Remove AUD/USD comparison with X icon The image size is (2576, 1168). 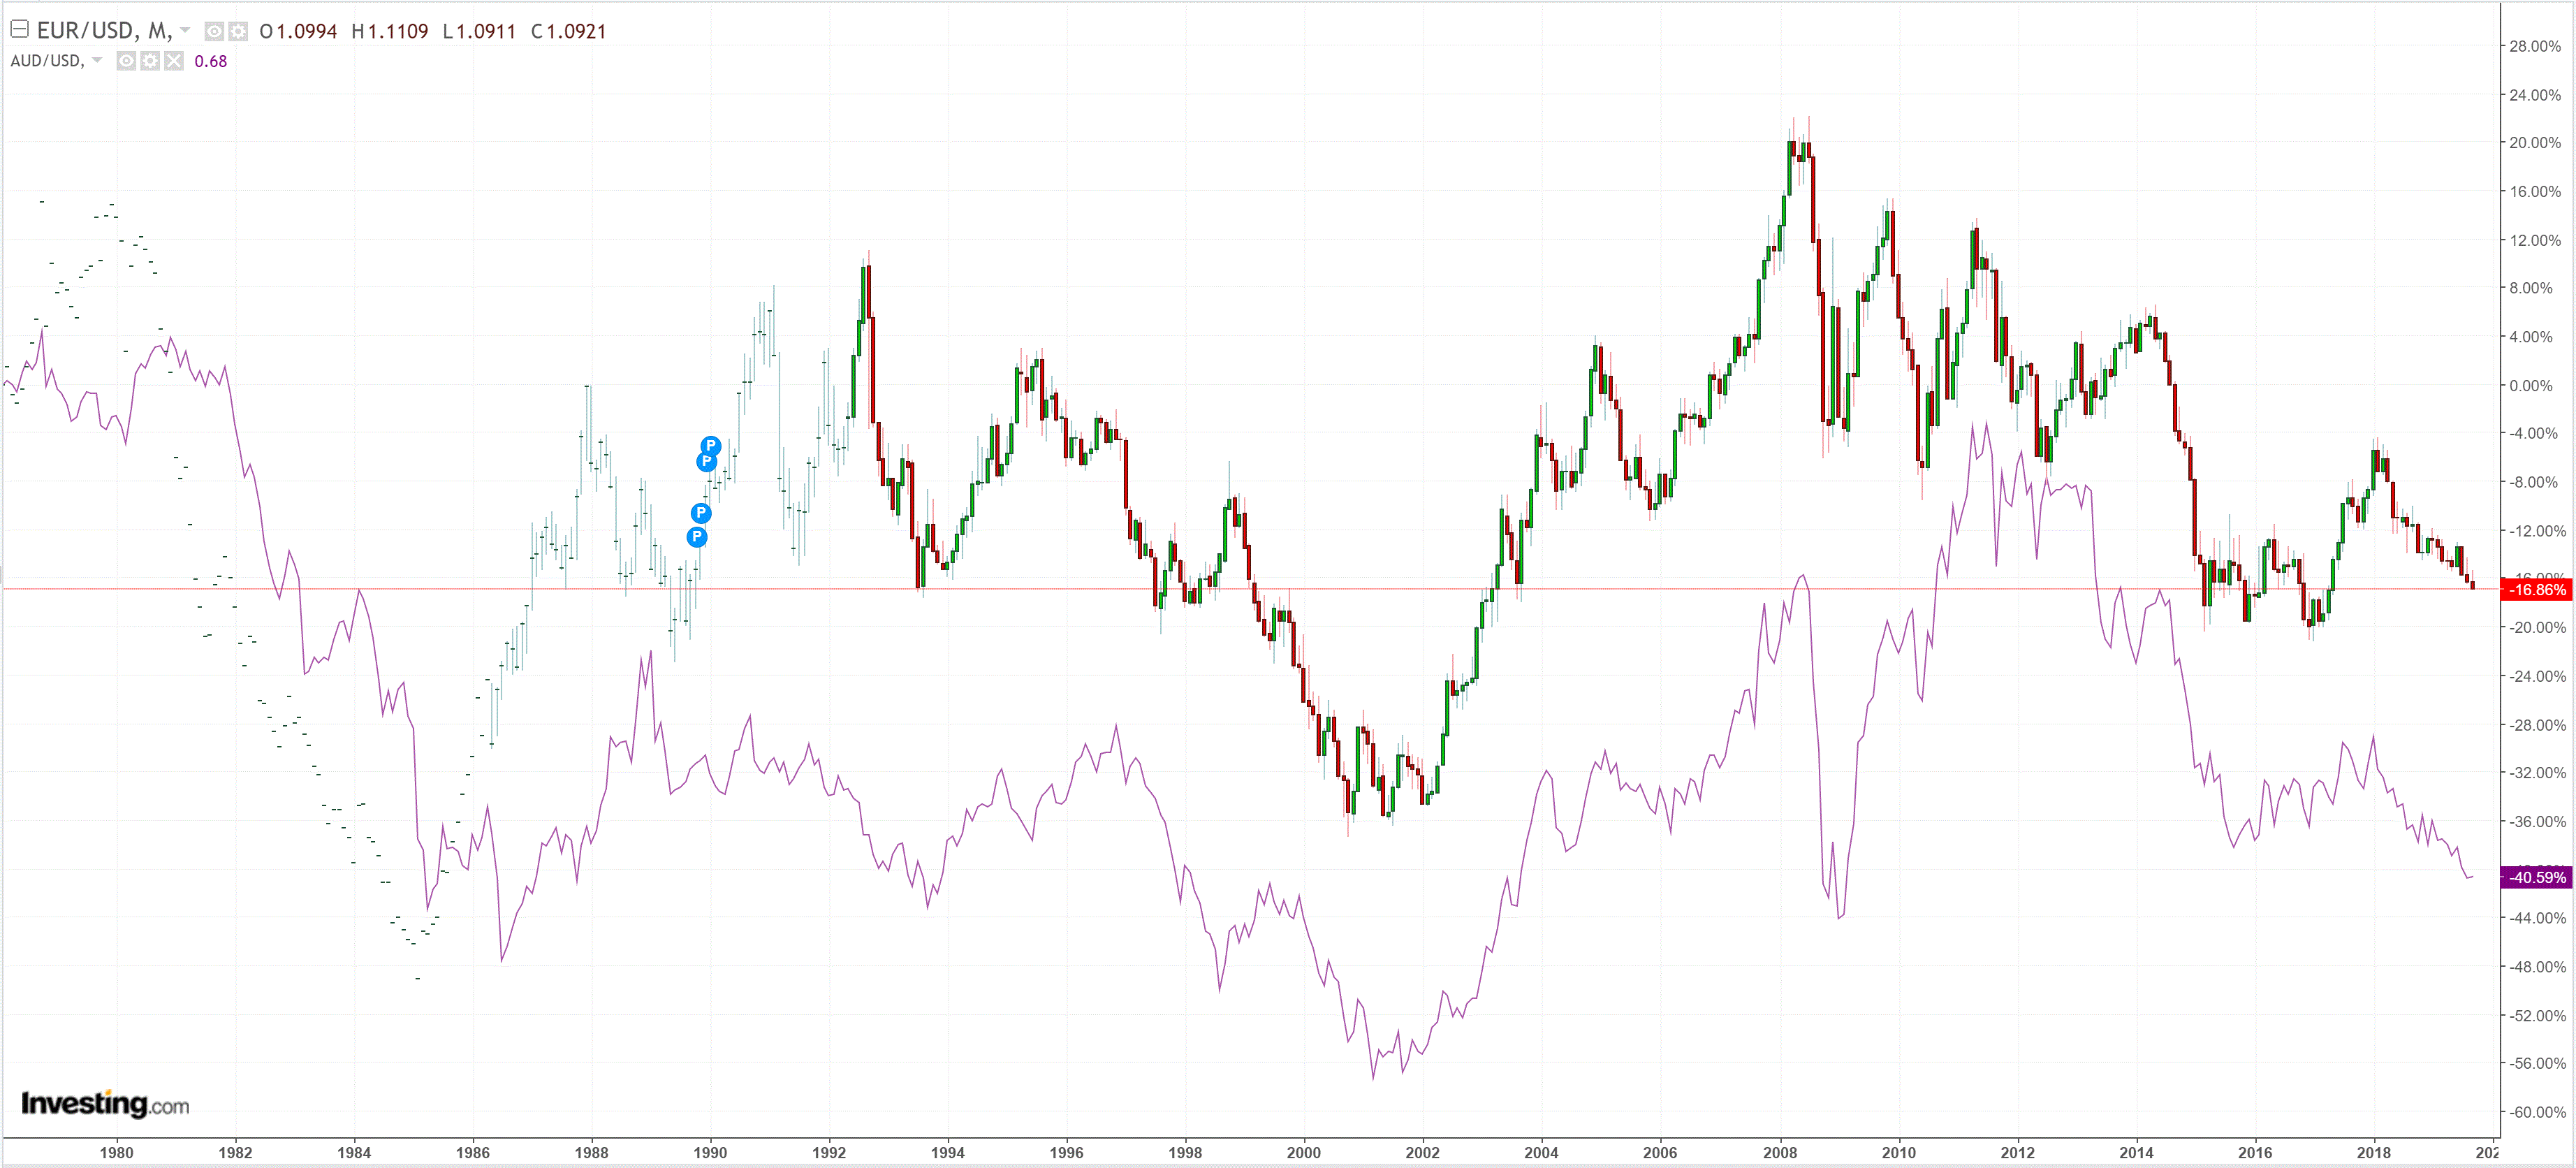174,61
